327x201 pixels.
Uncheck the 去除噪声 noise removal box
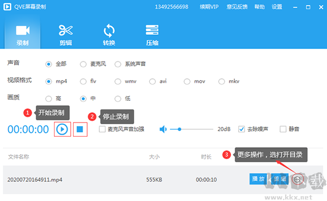click(x=241, y=129)
